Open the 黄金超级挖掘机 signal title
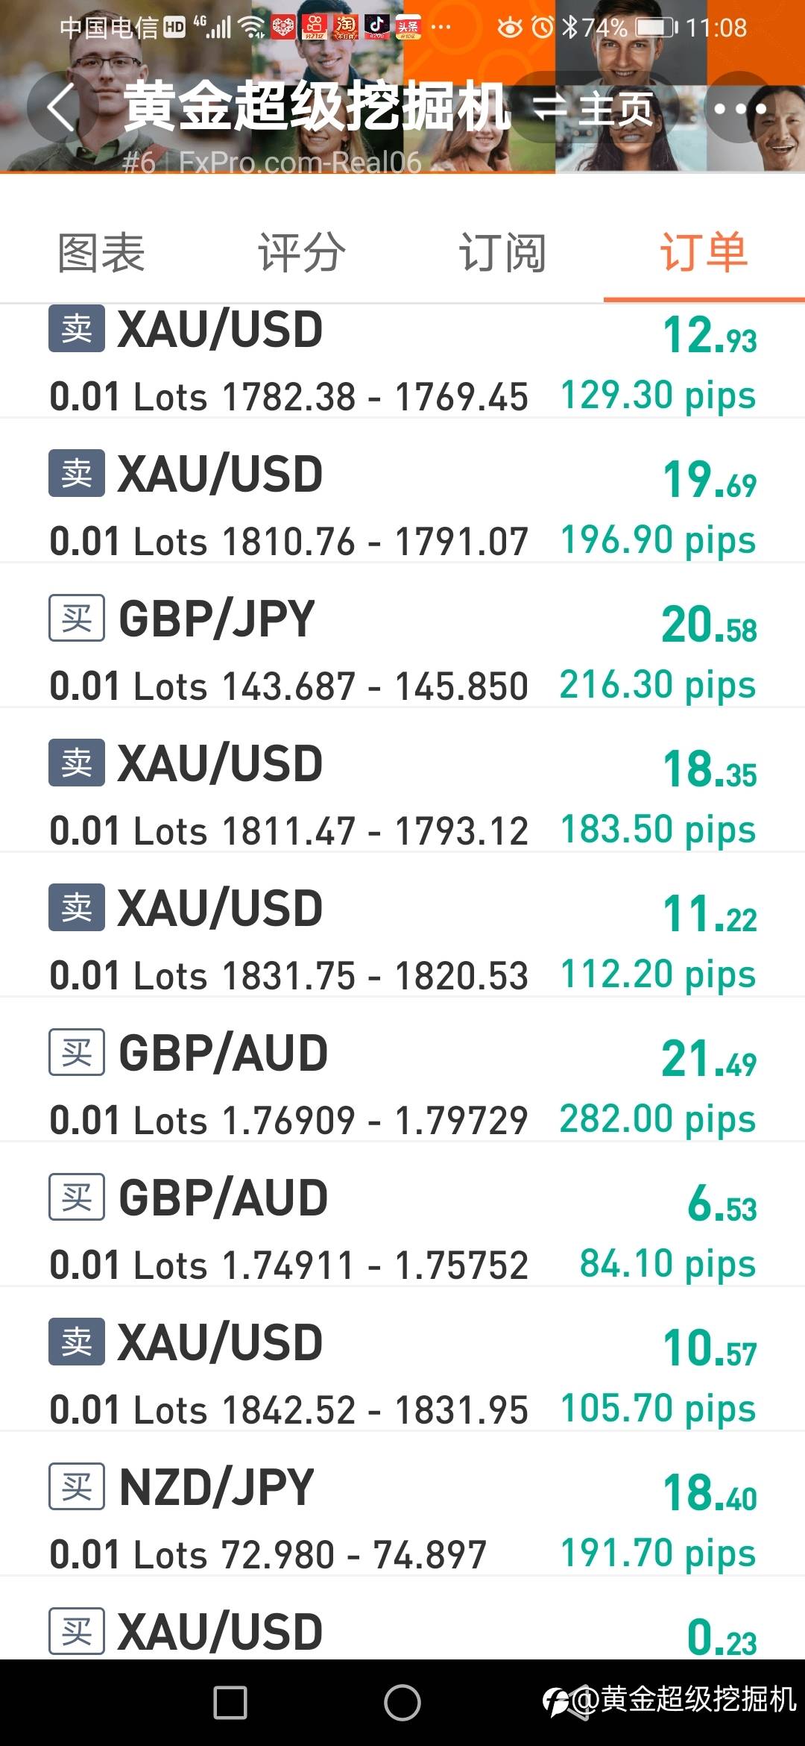The width and height of the screenshot is (805, 1746). pyautogui.click(x=318, y=107)
